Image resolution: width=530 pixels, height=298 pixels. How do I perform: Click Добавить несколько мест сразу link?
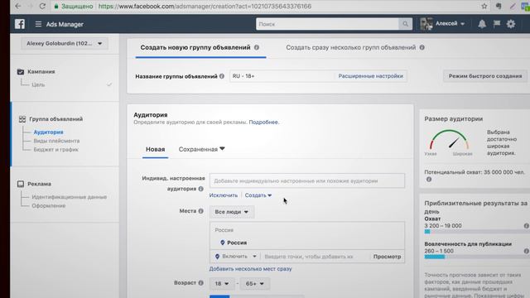click(x=250, y=268)
